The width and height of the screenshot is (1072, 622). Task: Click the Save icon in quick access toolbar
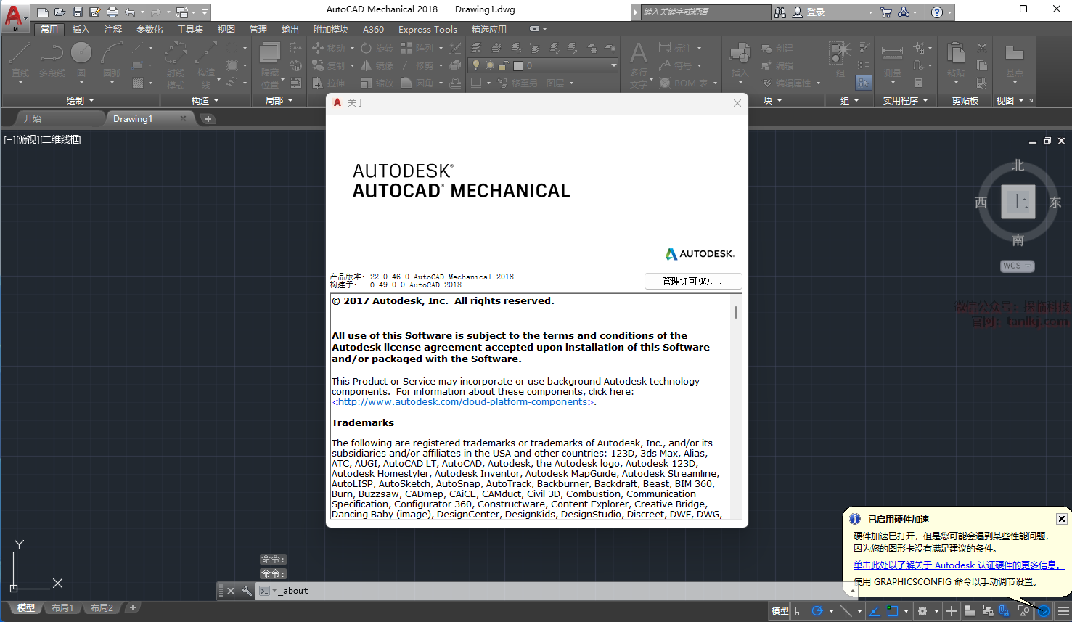78,12
